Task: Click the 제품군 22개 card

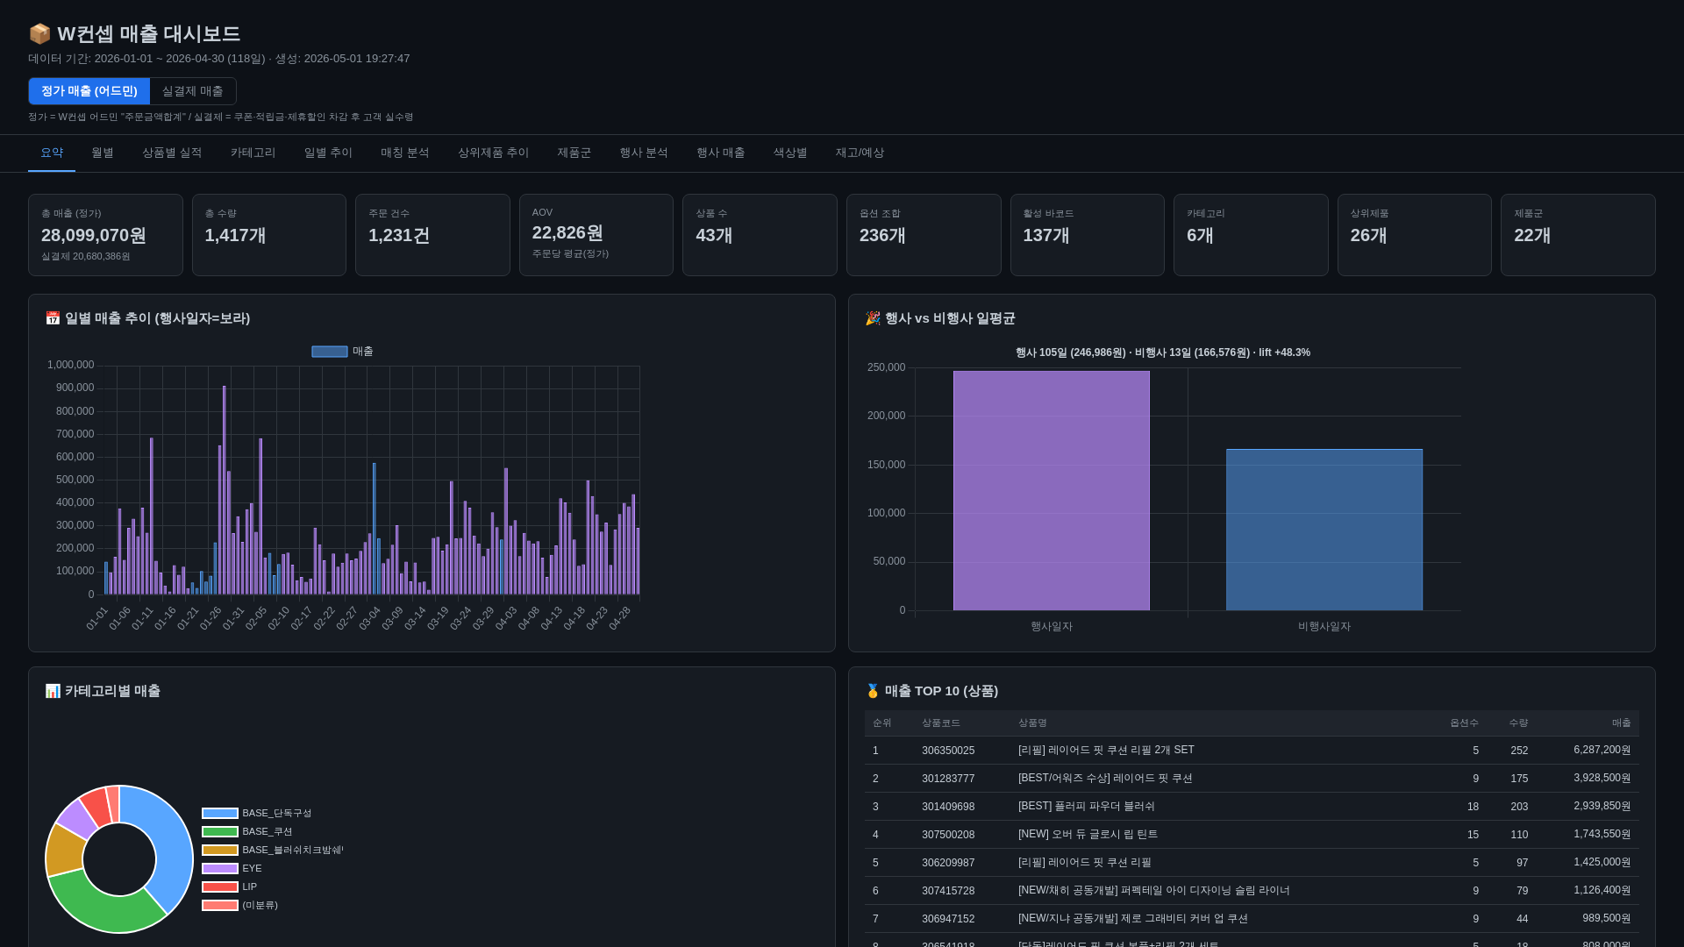Action: (x=1578, y=235)
